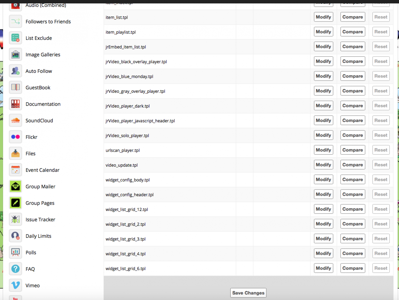Go to Followers to Friends module

(x=48, y=21)
